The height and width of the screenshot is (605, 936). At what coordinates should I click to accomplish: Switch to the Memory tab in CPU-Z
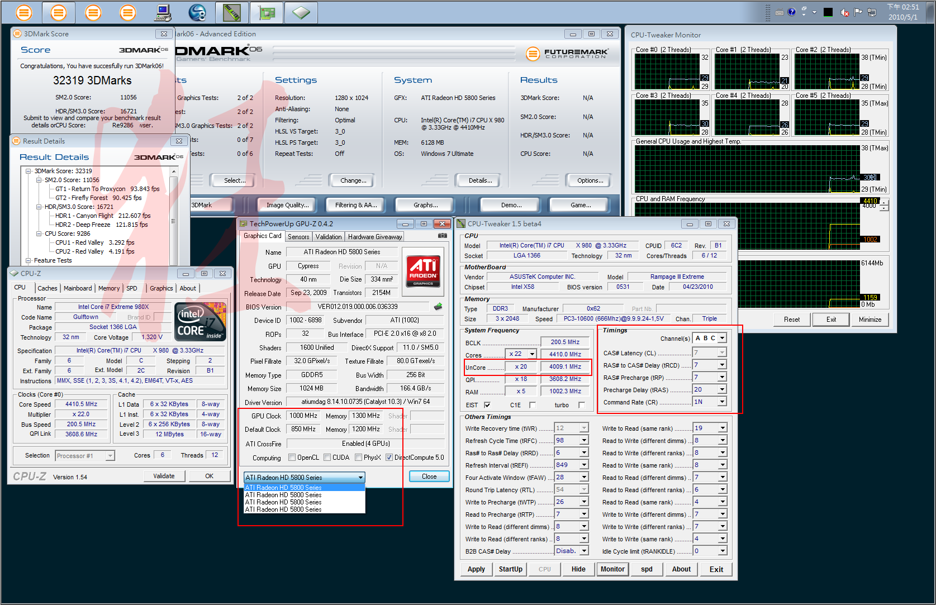pos(109,288)
